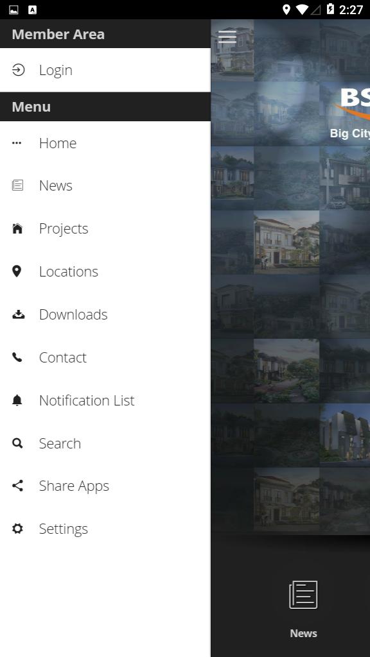Tap the Downloads tray icon

pos(18,314)
